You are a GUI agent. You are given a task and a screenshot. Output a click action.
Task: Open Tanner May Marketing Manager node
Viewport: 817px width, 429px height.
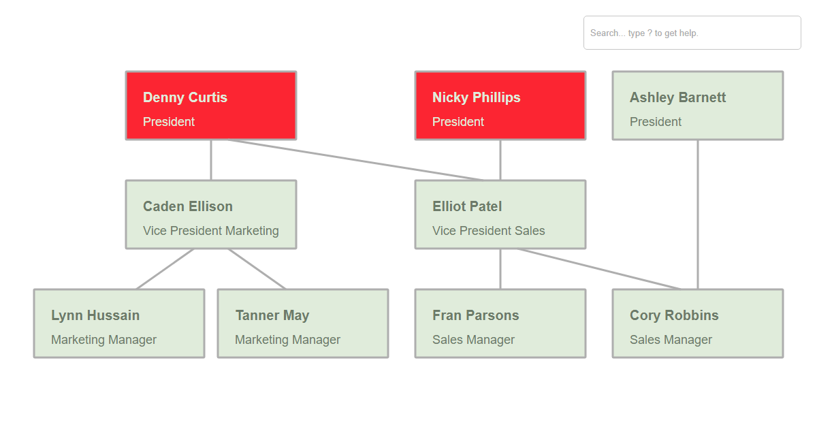(x=303, y=323)
